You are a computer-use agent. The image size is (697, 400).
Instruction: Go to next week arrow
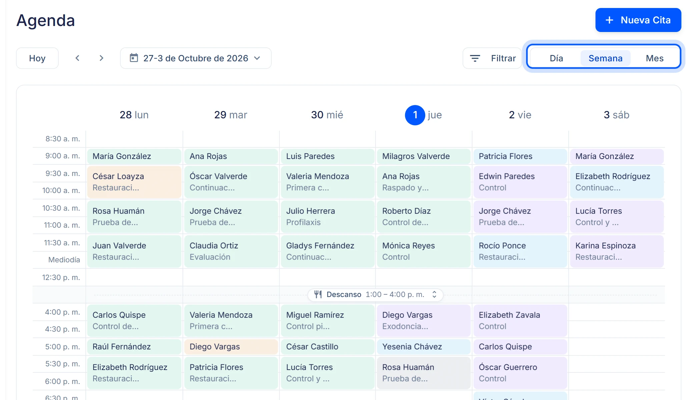coord(101,58)
